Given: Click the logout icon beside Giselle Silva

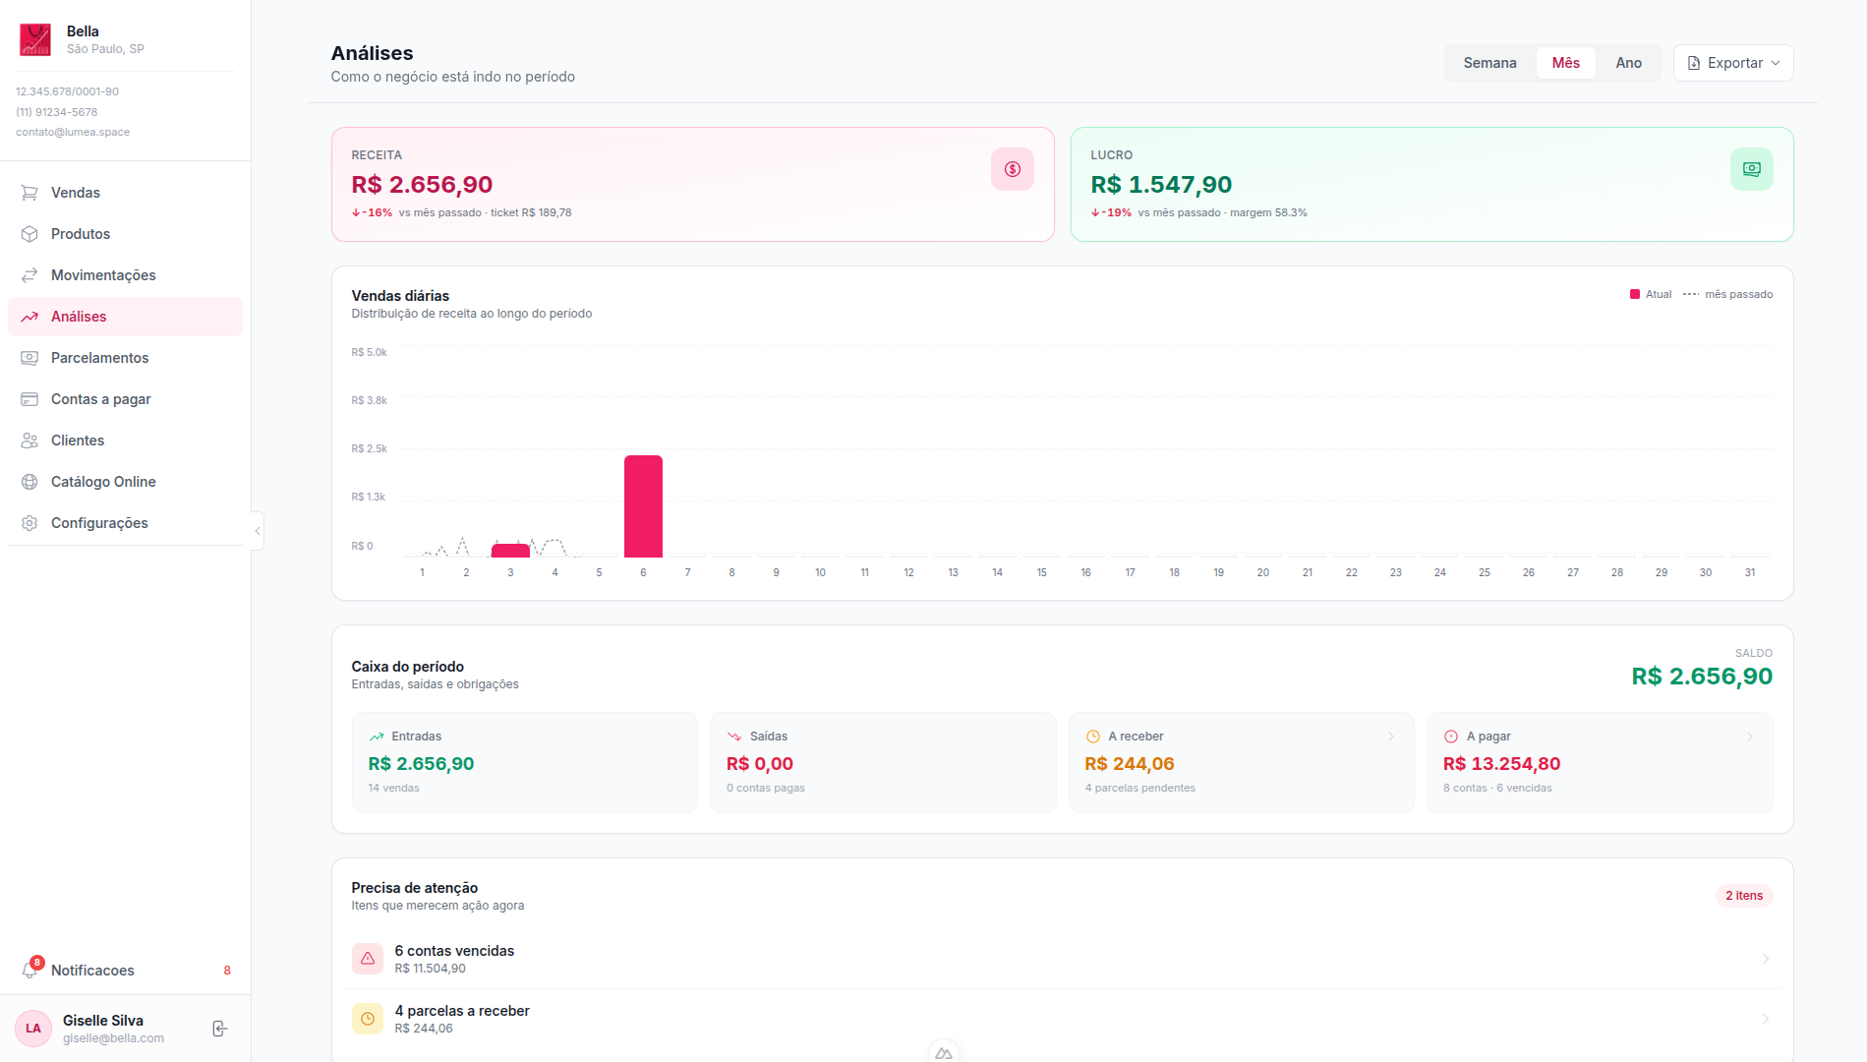Looking at the screenshot, I should (x=220, y=1029).
